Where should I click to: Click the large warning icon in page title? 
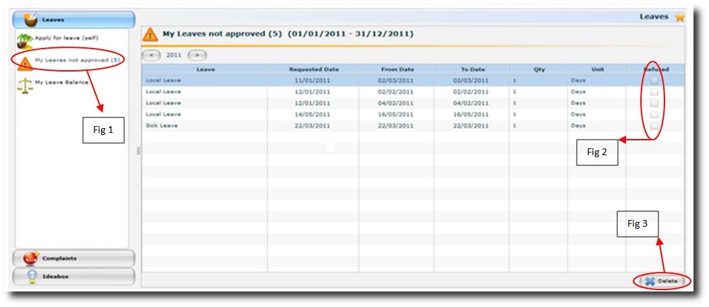tap(151, 34)
